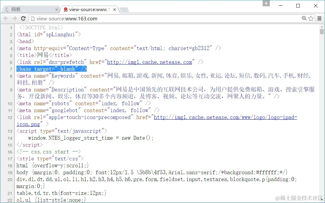325x203 pixels.
Task: Click NetEase favicon on view-source tab
Action: [66, 10]
